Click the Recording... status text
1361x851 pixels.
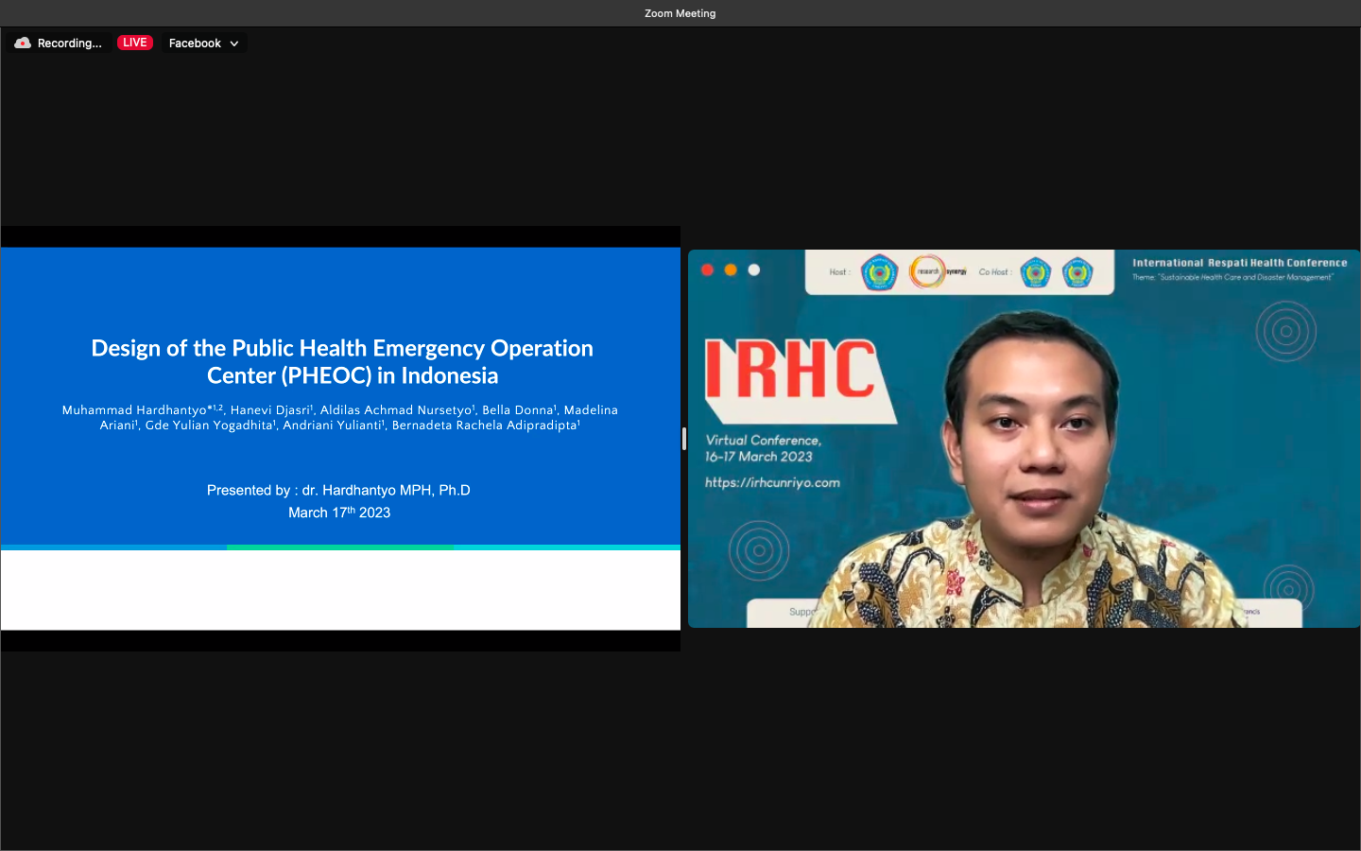tap(69, 43)
